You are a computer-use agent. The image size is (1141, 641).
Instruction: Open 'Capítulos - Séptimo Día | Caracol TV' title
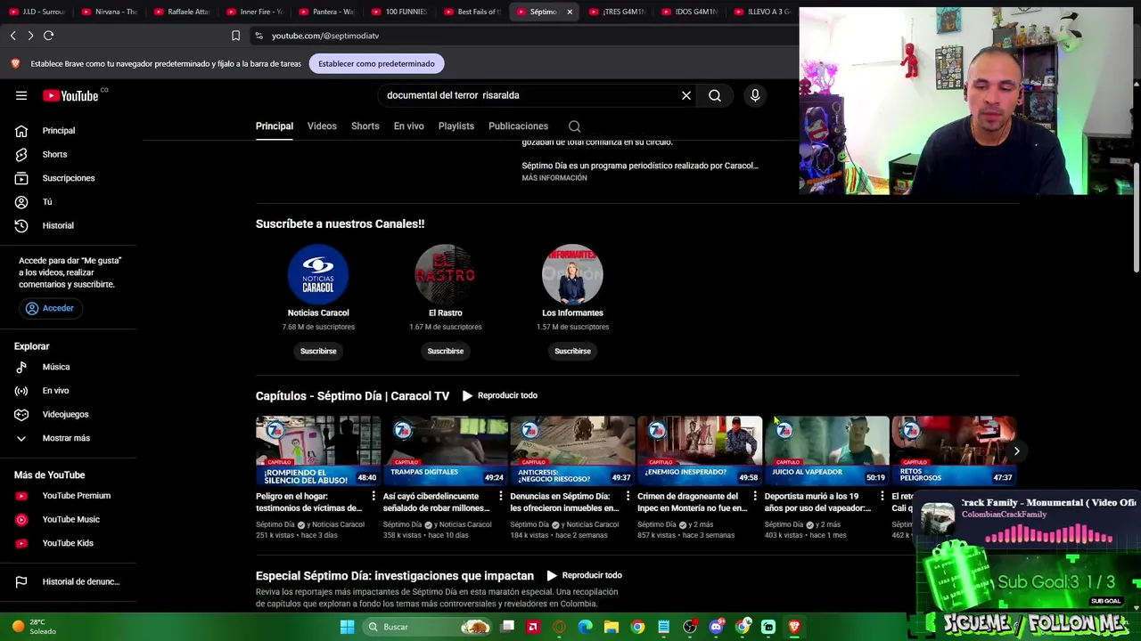(352, 396)
